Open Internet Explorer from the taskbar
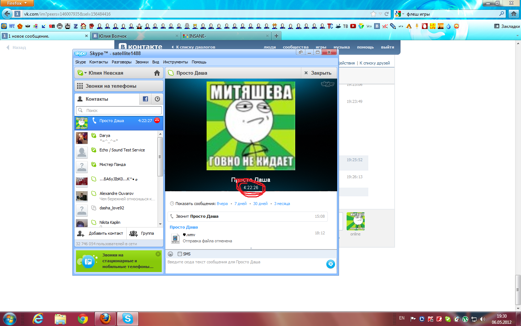This screenshot has width=521, height=326. click(x=38, y=319)
